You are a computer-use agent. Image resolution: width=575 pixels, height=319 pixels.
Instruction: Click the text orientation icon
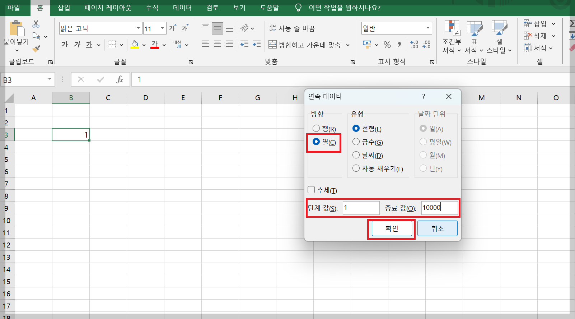click(244, 28)
